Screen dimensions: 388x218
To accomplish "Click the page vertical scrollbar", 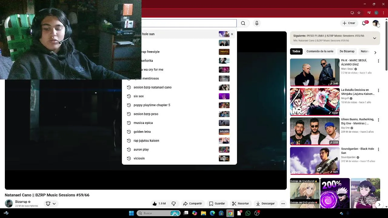I will 386,45.
